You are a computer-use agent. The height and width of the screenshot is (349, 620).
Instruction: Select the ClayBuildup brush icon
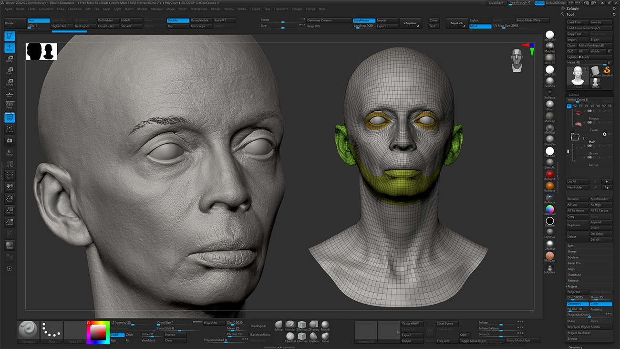pyautogui.click(x=290, y=338)
